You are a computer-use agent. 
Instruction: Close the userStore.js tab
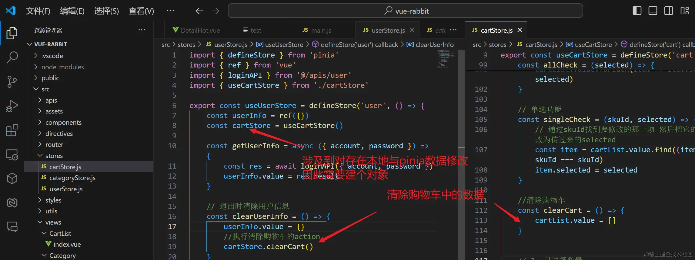click(412, 30)
